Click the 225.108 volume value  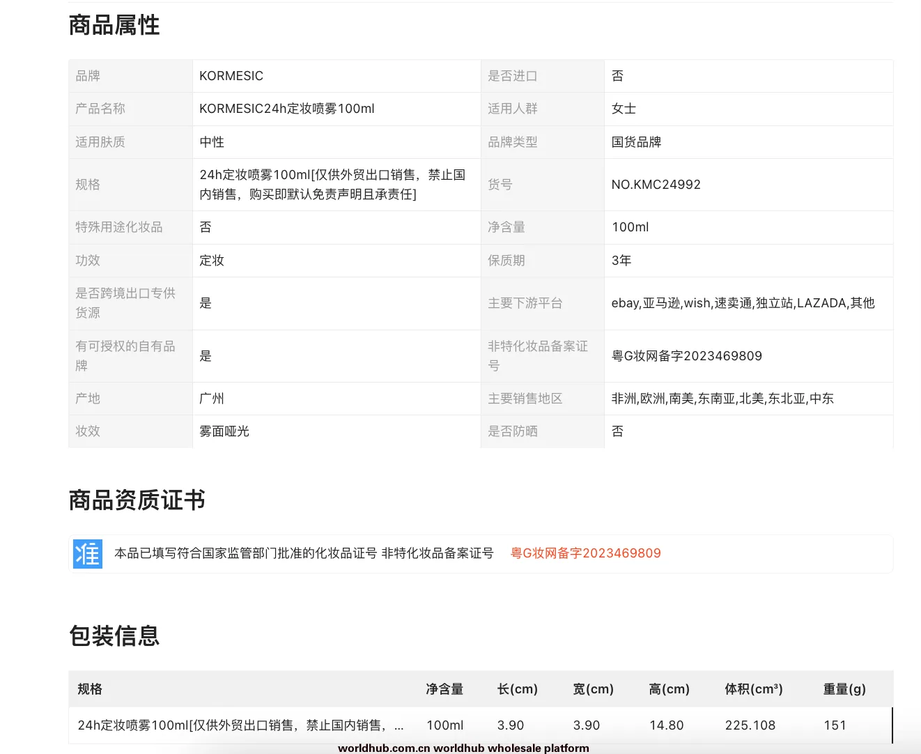(x=750, y=725)
